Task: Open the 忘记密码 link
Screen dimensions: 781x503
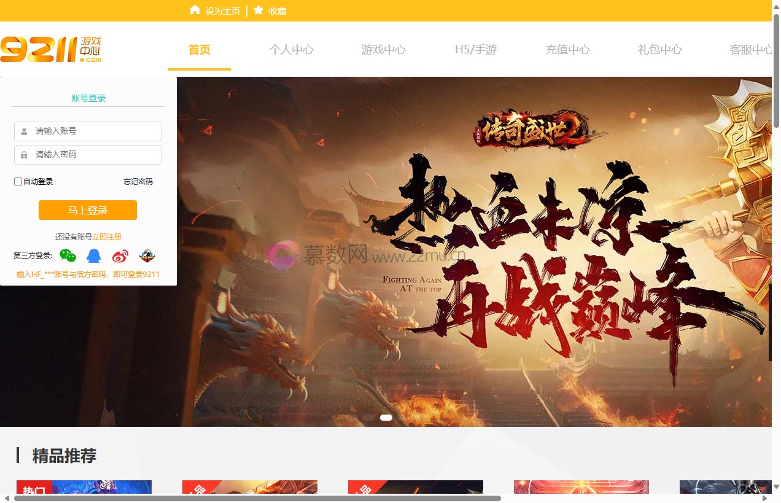Action: pos(138,182)
